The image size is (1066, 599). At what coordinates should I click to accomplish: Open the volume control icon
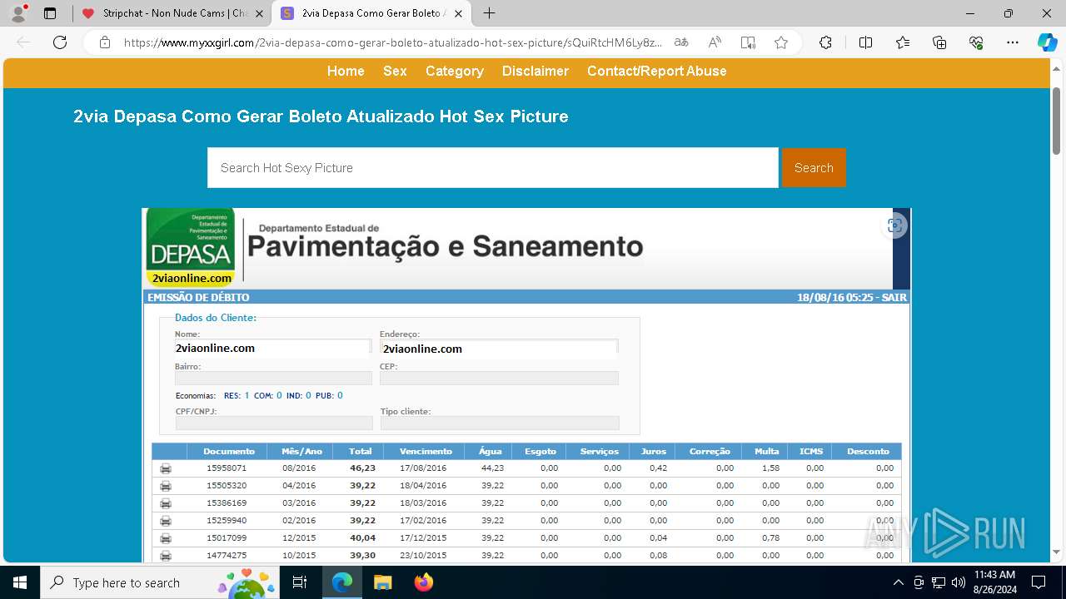959,582
